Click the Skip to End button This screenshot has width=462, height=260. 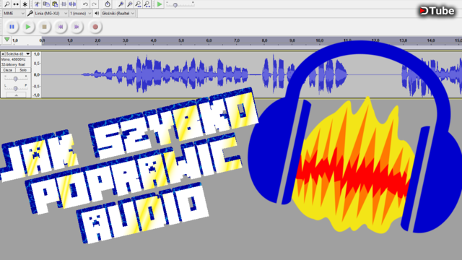77,27
